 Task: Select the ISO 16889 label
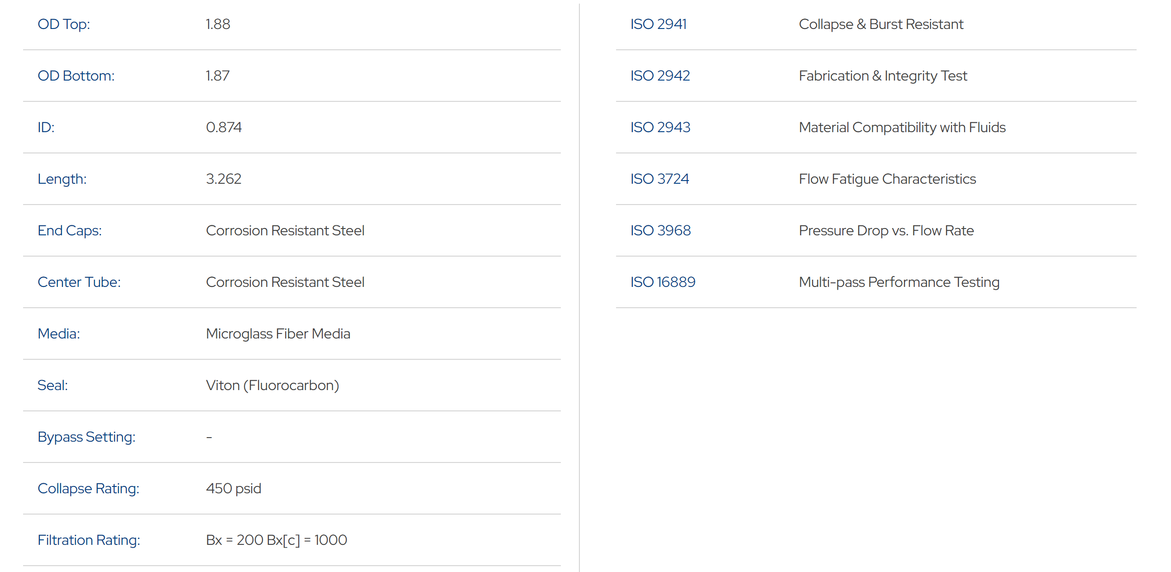click(x=662, y=281)
